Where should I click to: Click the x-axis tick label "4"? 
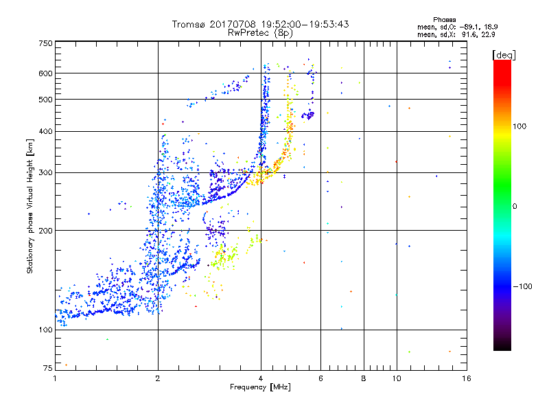(x=261, y=378)
